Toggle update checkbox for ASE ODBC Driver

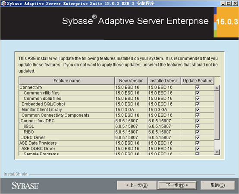pyautogui.click(x=198, y=149)
